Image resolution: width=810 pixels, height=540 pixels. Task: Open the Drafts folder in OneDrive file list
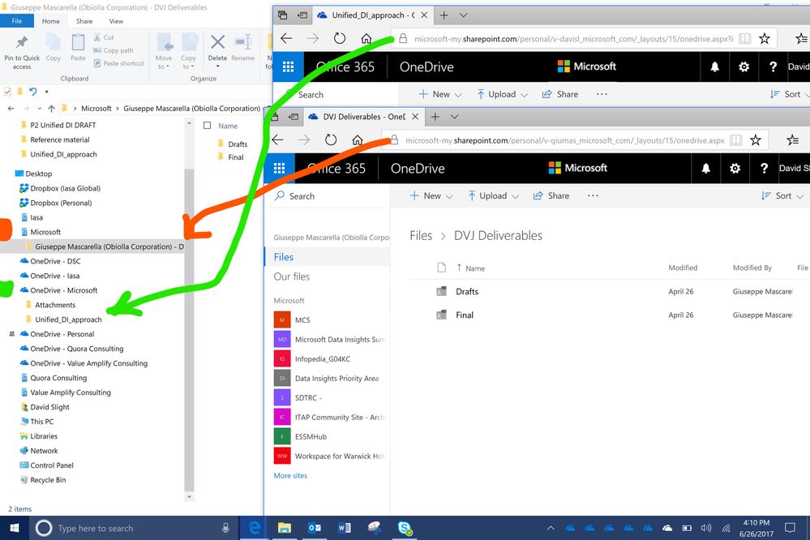[467, 291]
